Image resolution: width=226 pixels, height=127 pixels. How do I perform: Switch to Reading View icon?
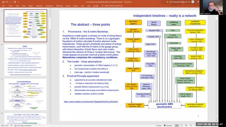[186, 126]
